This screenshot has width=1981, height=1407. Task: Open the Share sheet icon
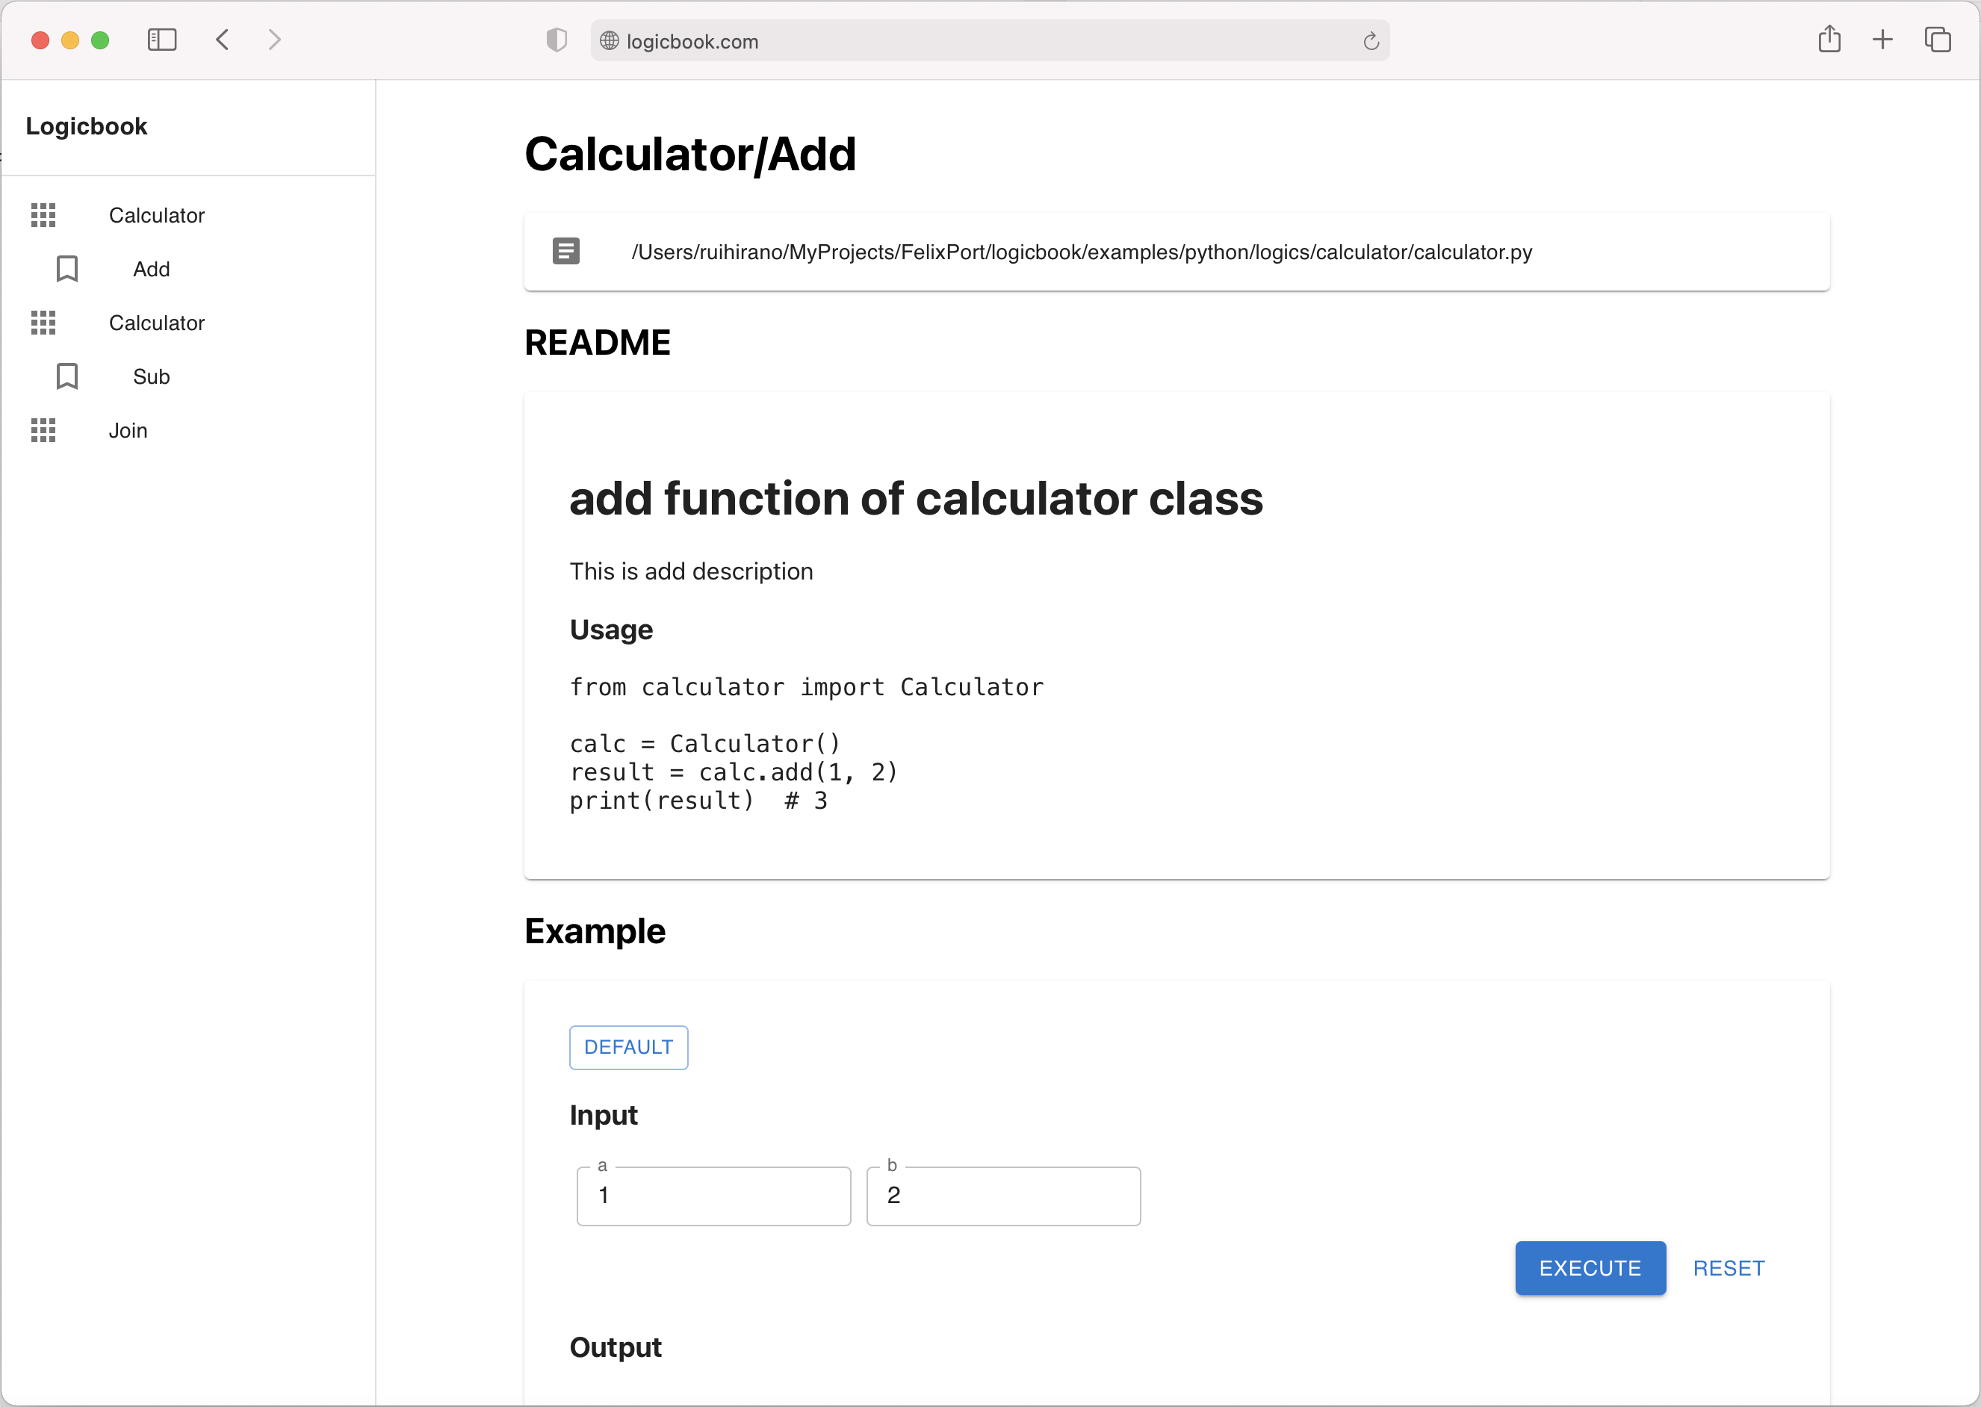click(1829, 39)
